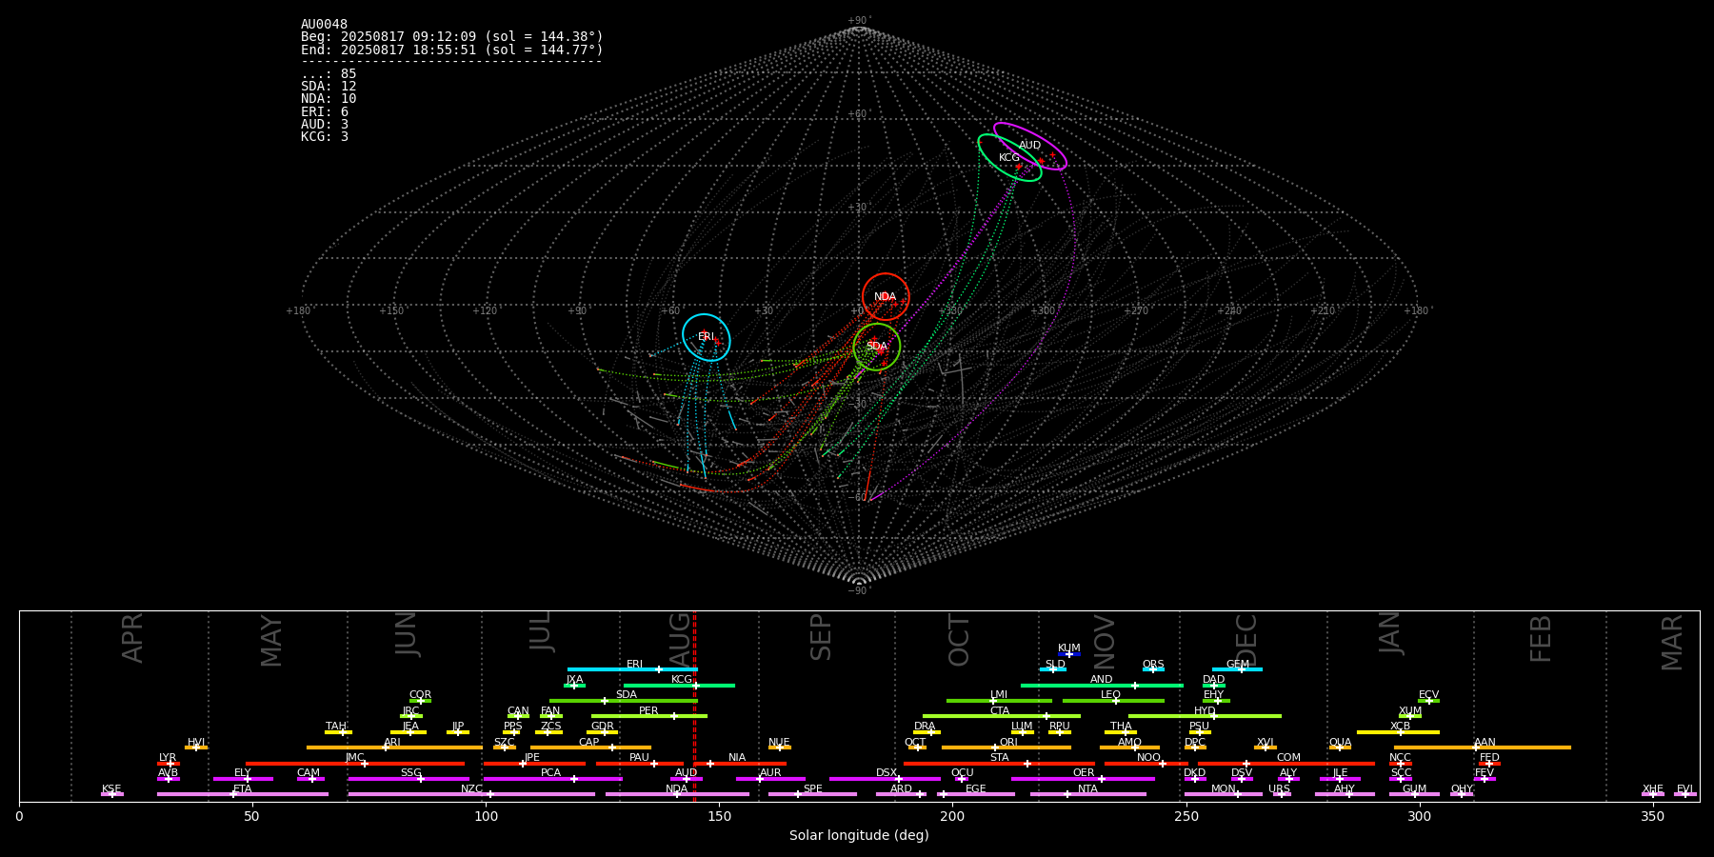Image resolution: width=1714 pixels, height=857 pixels.
Task: Click the AUG month label in timeline
Action: 680,640
